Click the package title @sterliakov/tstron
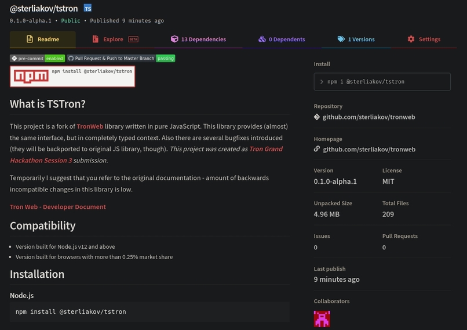This screenshot has width=467, height=330. click(x=44, y=8)
